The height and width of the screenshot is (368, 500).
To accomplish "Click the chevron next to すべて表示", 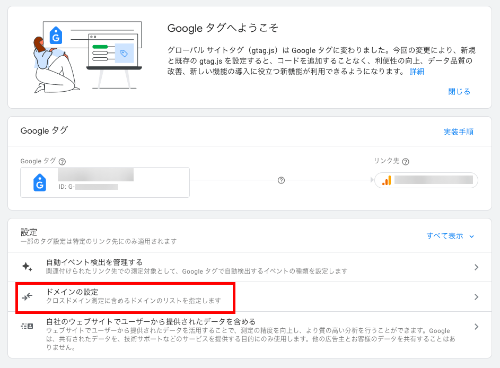I will coord(471,236).
